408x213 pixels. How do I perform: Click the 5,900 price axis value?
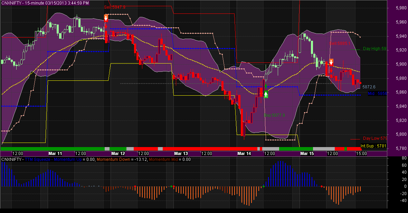pos(401,64)
